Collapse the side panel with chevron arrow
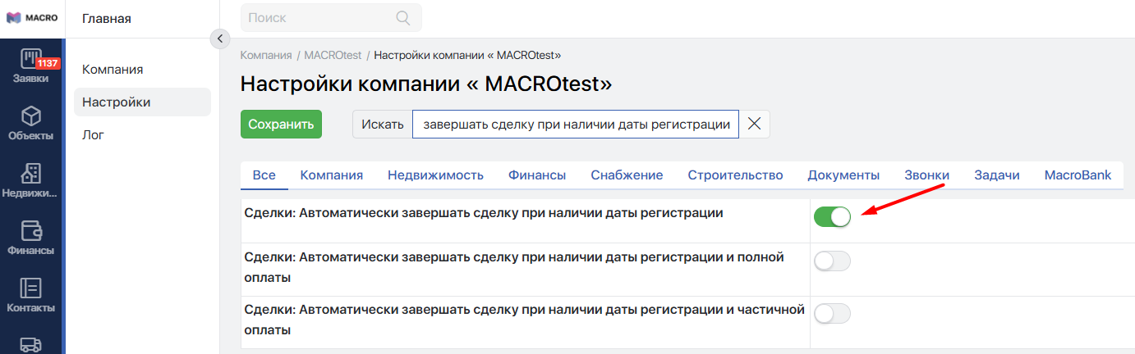The image size is (1135, 354). click(219, 39)
